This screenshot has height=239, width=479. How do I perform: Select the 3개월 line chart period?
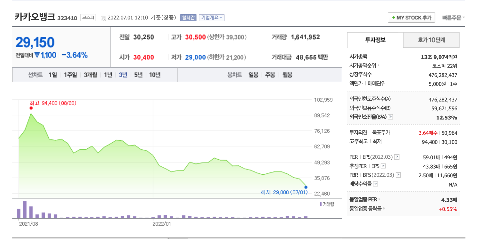point(90,75)
